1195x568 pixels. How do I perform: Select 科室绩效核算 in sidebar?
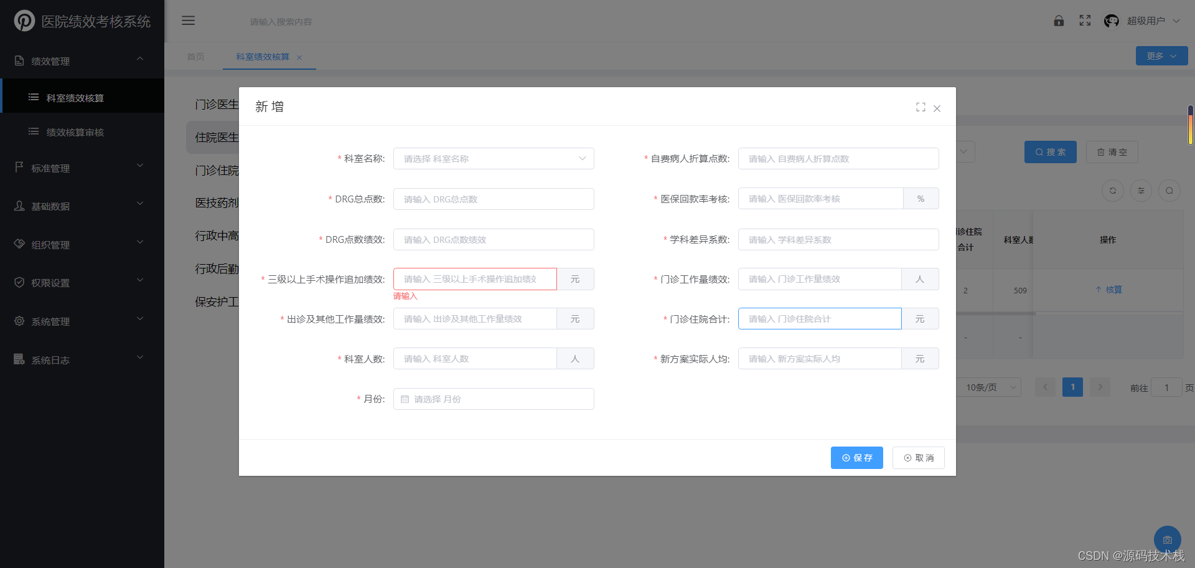[x=82, y=96]
